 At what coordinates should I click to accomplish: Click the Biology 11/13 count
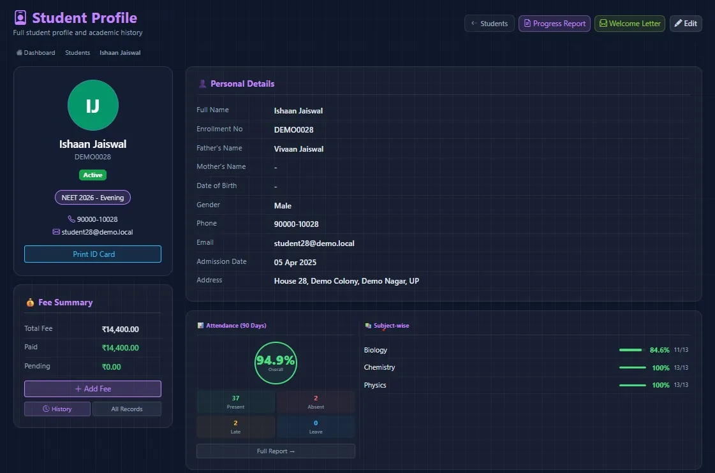tap(681, 350)
